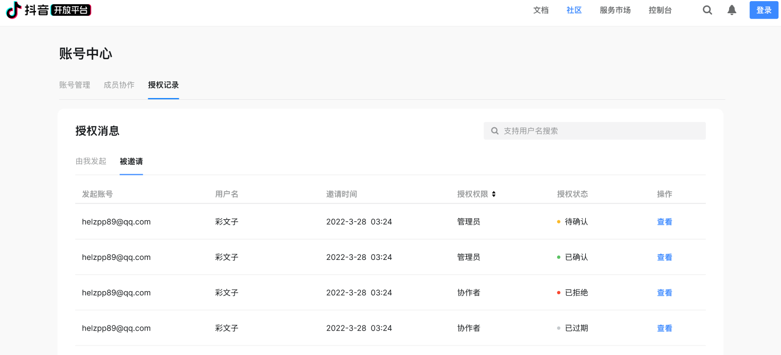This screenshot has width=781, height=355.
Task: Click the 授权消息 section heading
Action: coord(97,131)
